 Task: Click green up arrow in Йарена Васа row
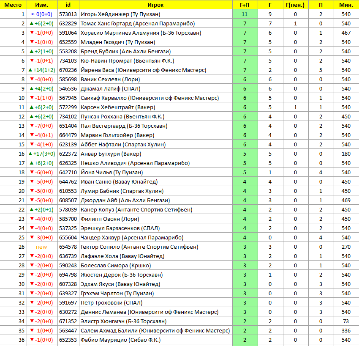[30, 70]
